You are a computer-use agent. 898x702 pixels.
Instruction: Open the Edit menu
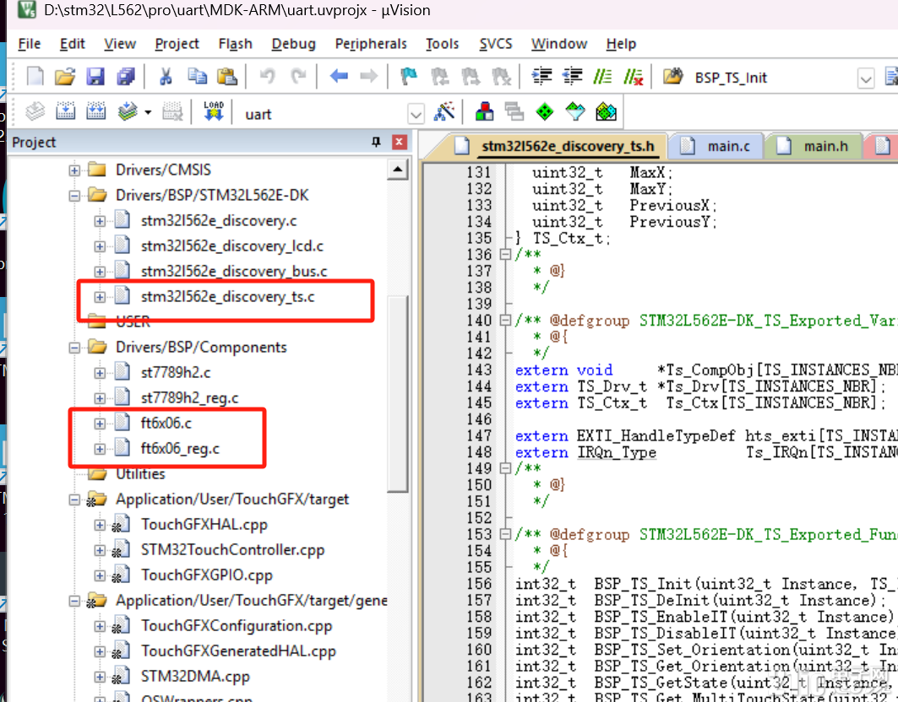[x=72, y=44]
